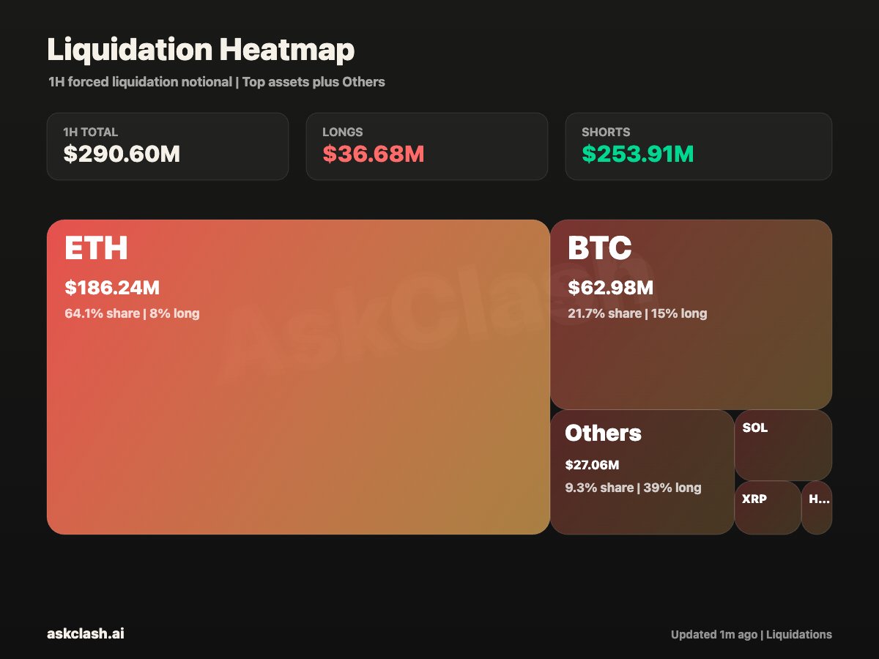Viewport: 879px width, 659px height.
Task: Click the BTC $62.98M value
Action: coord(611,288)
